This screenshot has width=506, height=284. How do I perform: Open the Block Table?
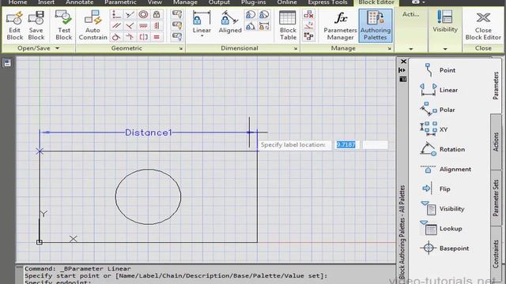[x=288, y=26]
